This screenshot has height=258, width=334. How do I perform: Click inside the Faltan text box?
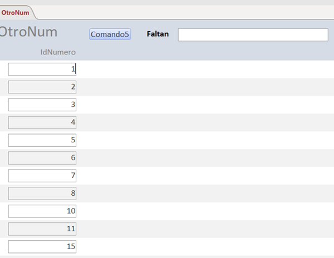point(253,34)
